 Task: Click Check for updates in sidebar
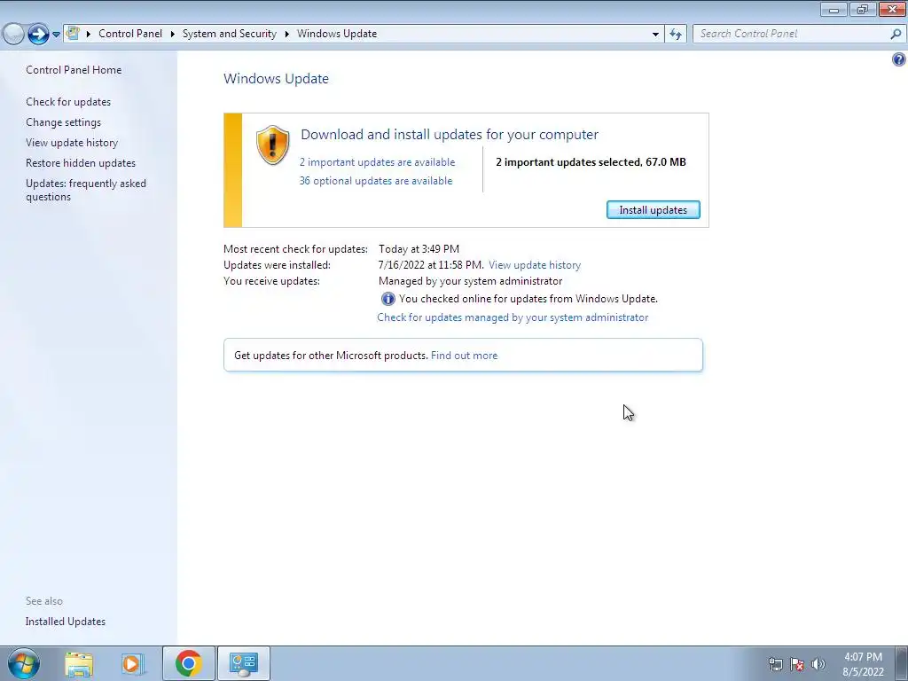[68, 102]
